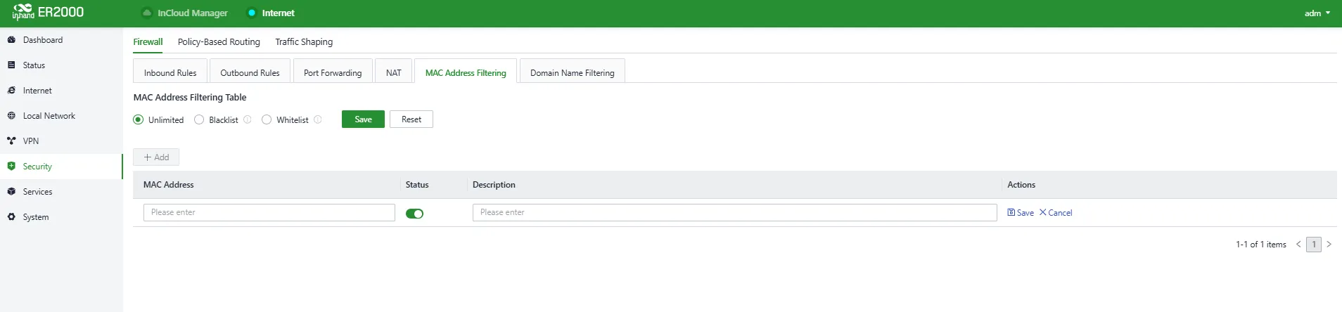Click the Reset button
Screen dimensions: 1342x312
(x=411, y=119)
